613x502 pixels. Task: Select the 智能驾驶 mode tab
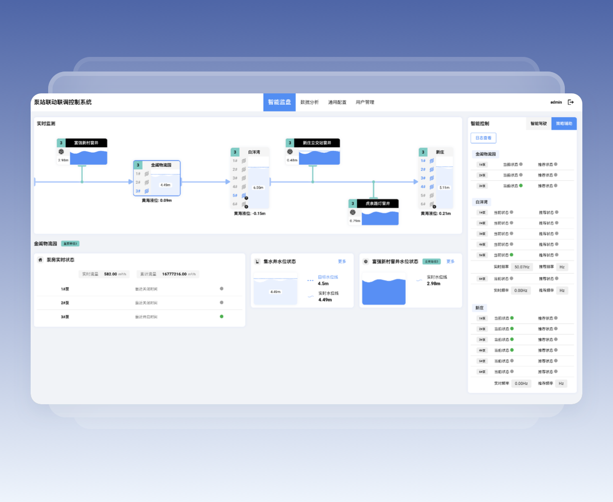[539, 124]
